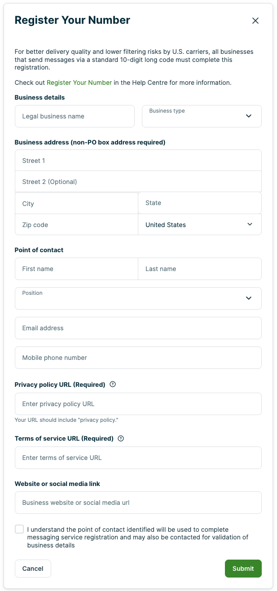Focus the Mobile phone number field

click(x=138, y=358)
